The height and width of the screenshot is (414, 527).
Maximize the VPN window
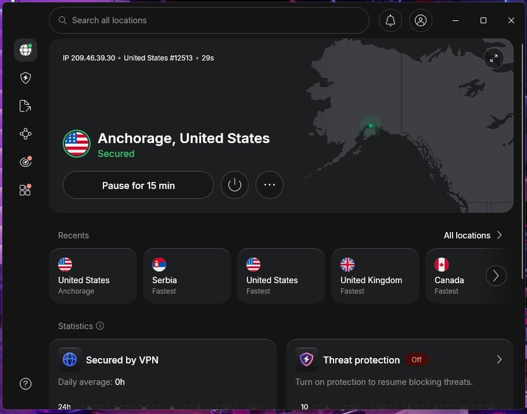tap(483, 20)
